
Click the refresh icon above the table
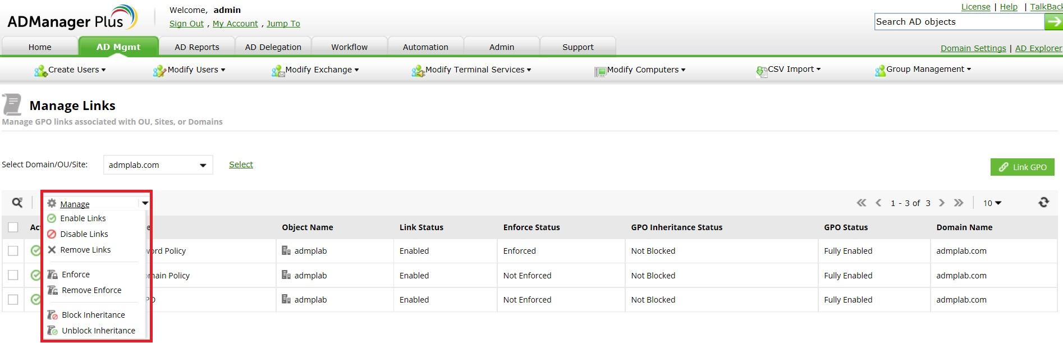(1043, 203)
